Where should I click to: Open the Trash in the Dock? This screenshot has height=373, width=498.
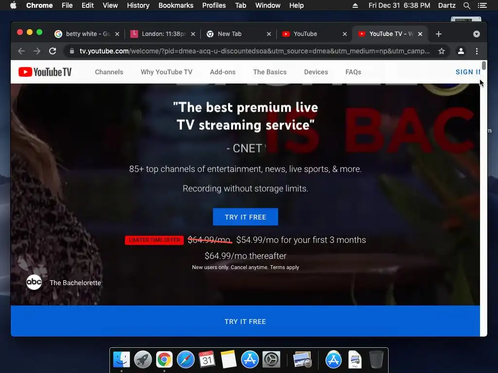click(376, 359)
